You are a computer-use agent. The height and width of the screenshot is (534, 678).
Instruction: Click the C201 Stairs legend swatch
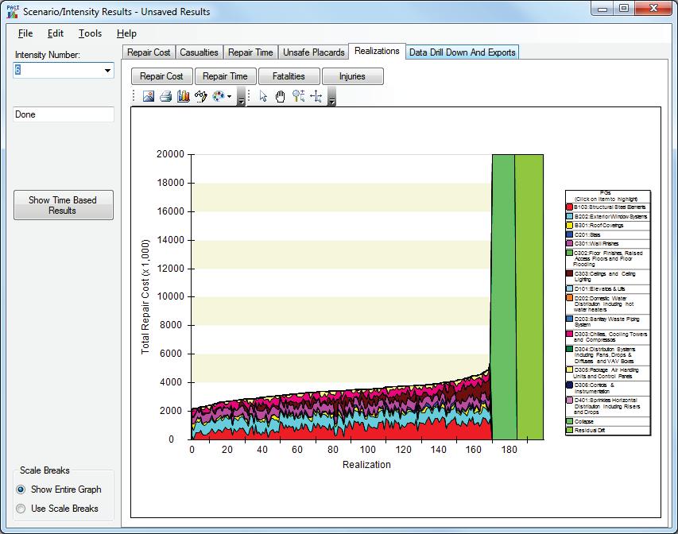(x=569, y=234)
